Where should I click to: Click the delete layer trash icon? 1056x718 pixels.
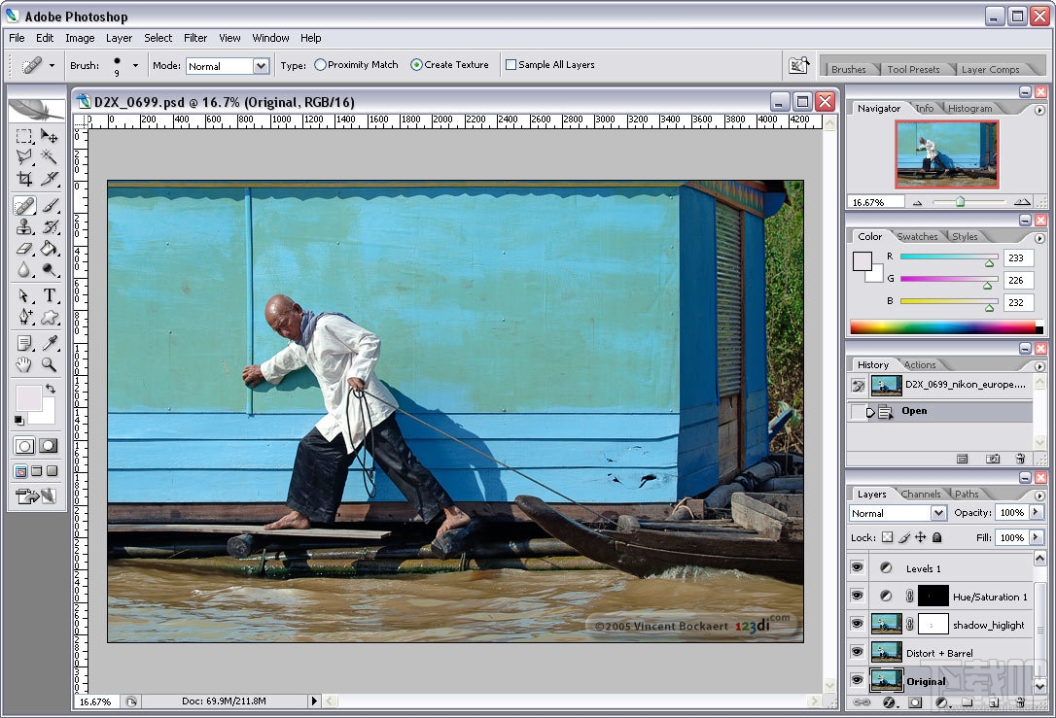coord(1021,701)
